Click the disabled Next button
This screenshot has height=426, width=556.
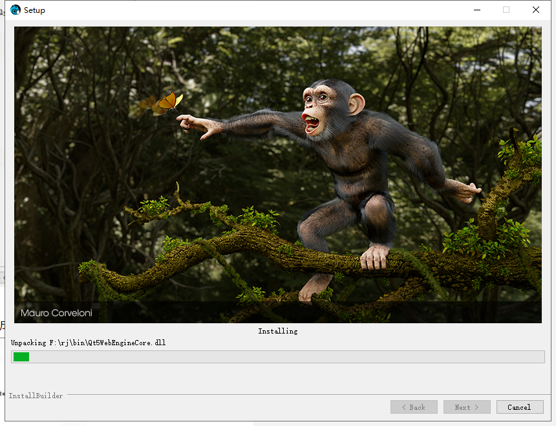[x=467, y=407]
